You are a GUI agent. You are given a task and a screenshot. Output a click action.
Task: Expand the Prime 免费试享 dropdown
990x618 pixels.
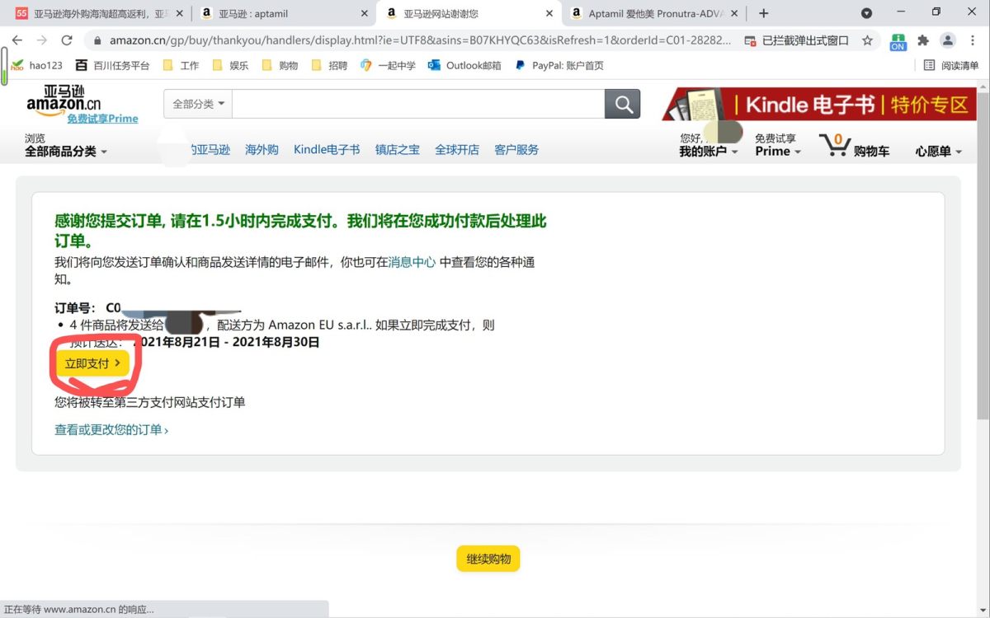point(778,145)
